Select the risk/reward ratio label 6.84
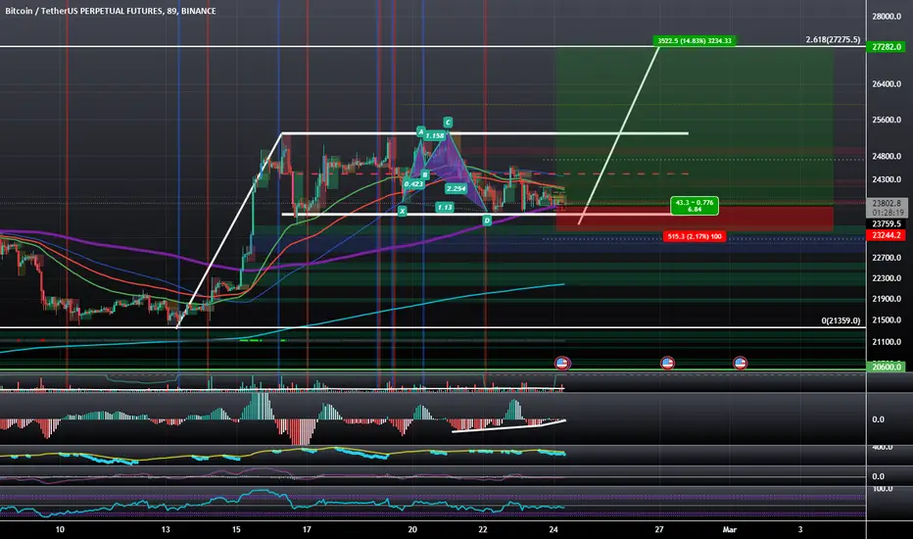 695,206
